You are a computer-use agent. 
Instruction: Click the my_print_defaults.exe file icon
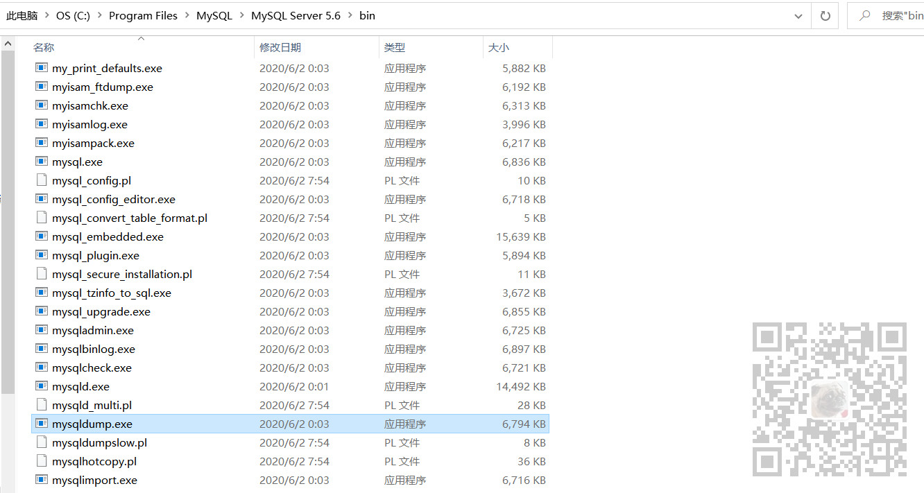(x=42, y=68)
